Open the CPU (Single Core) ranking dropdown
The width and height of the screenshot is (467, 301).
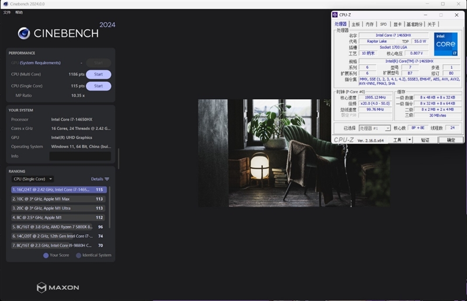pyautogui.click(x=33, y=179)
